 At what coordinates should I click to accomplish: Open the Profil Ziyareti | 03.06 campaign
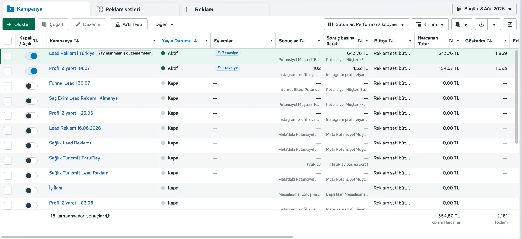click(71, 203)
